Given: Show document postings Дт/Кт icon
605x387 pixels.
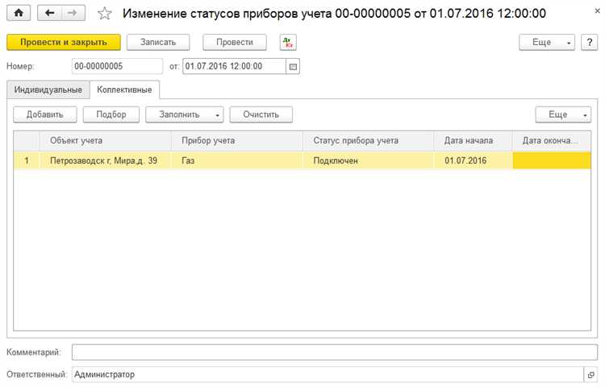Looking at the screenshot, I should (x=288, y=43).
